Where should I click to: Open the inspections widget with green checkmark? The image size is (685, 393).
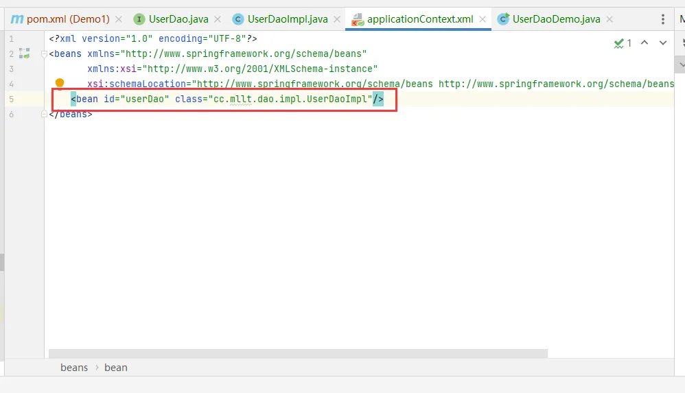[623, 43]
